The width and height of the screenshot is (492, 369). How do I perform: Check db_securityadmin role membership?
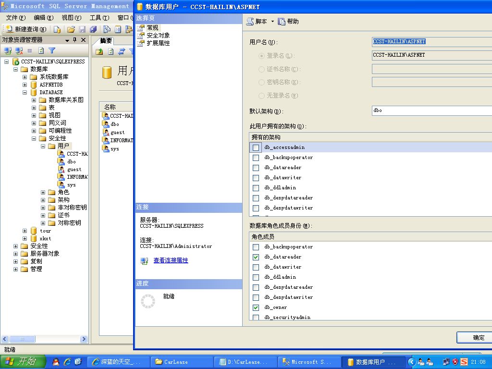pyautogui.click(x=256, y=317)
